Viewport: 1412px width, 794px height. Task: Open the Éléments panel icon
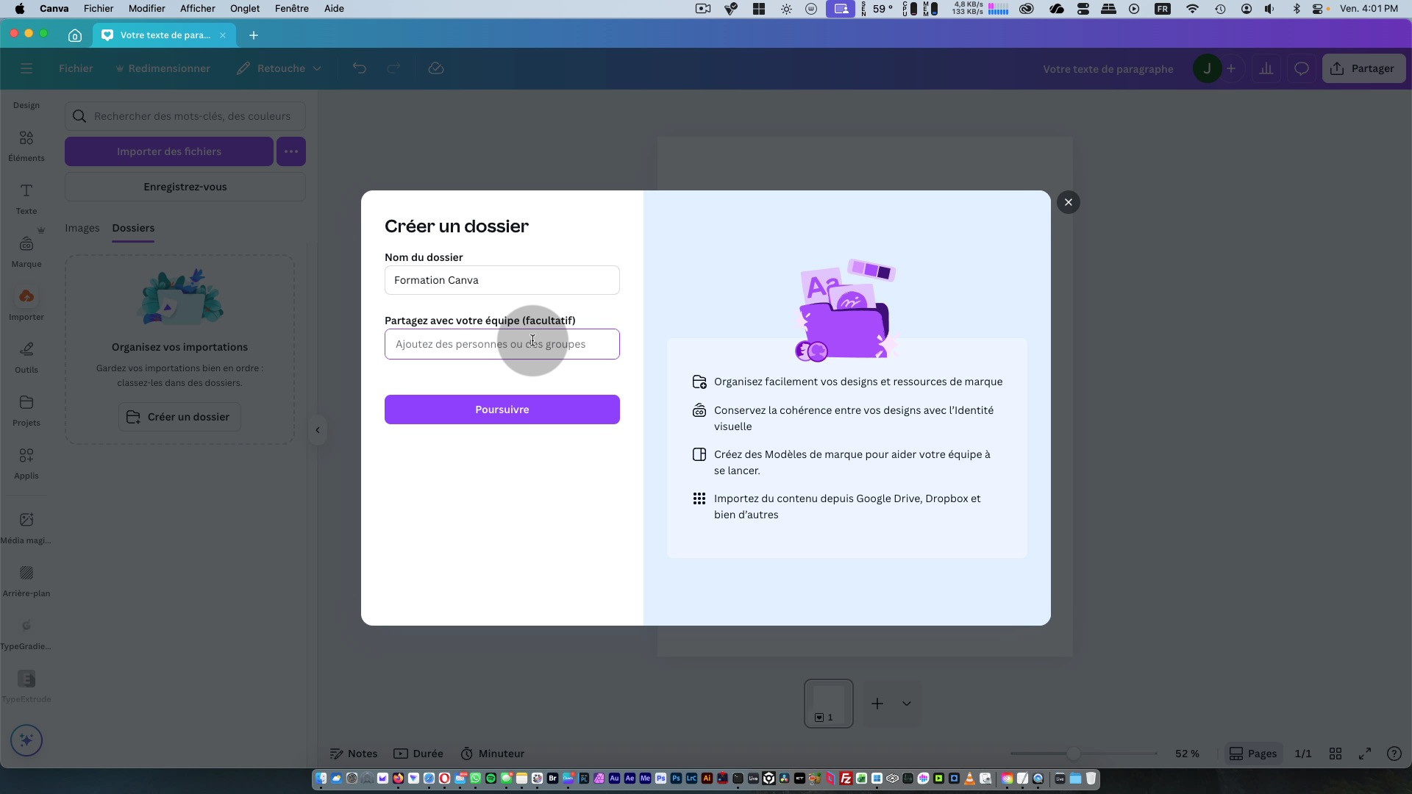click(x=26, y=139)
